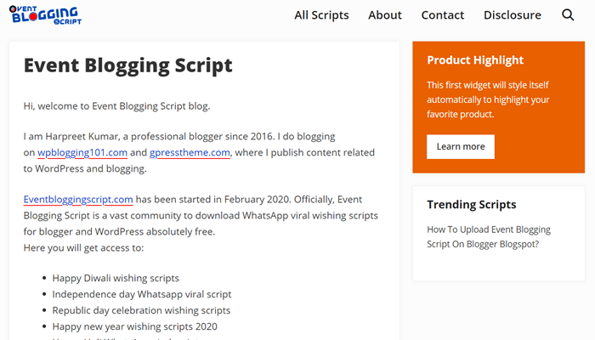Click the Product Highlight widget title

click(x=475, y=60)
